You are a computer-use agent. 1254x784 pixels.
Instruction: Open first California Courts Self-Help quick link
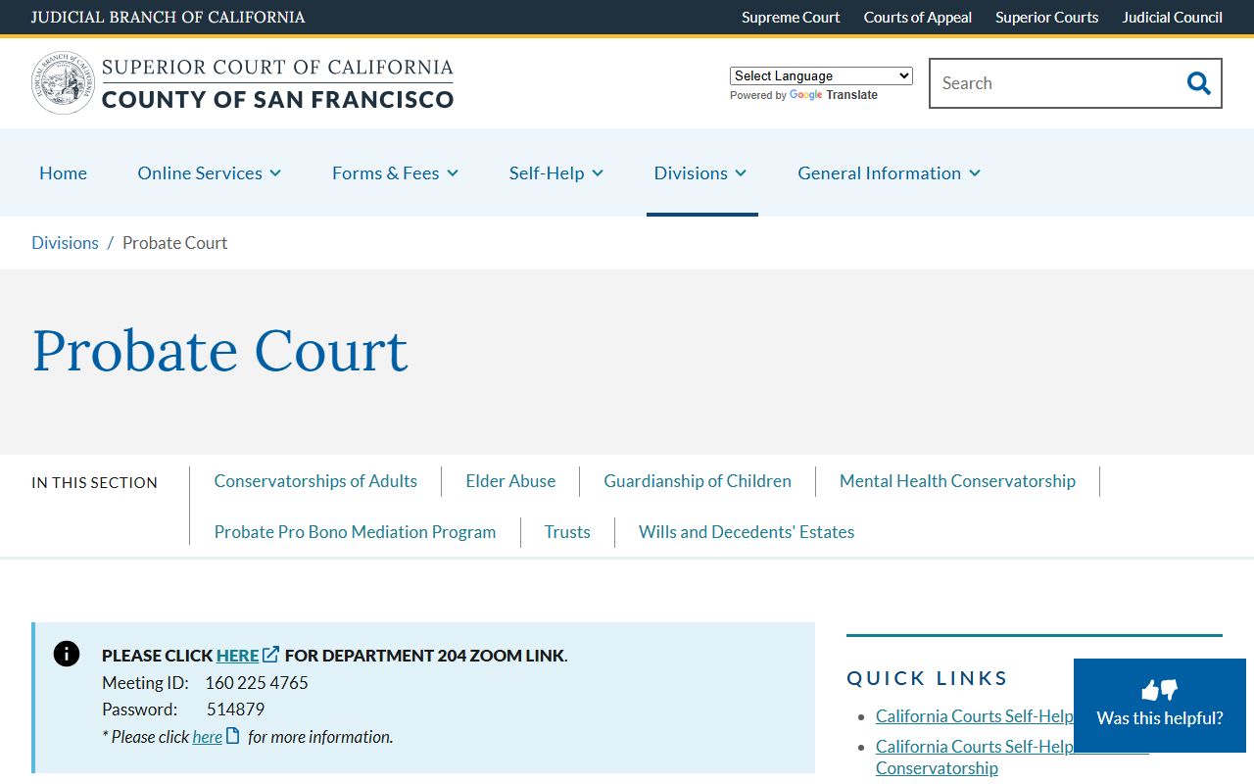tap(974, 716)
